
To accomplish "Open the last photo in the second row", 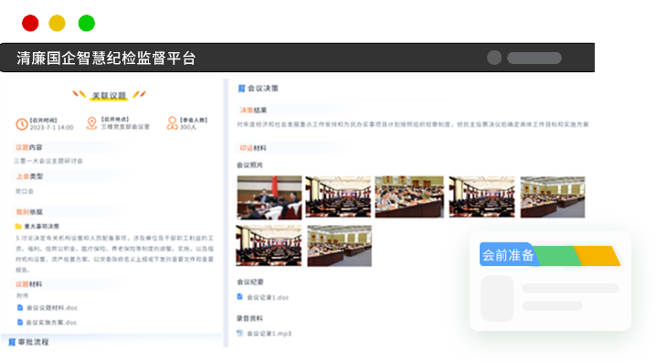I will click(x=339, y=246).
